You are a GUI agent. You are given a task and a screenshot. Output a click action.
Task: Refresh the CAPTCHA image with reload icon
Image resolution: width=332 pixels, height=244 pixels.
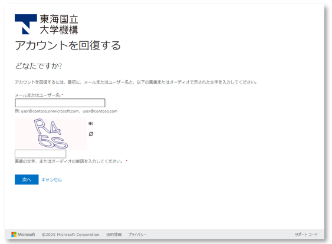[x=91, y=134]
